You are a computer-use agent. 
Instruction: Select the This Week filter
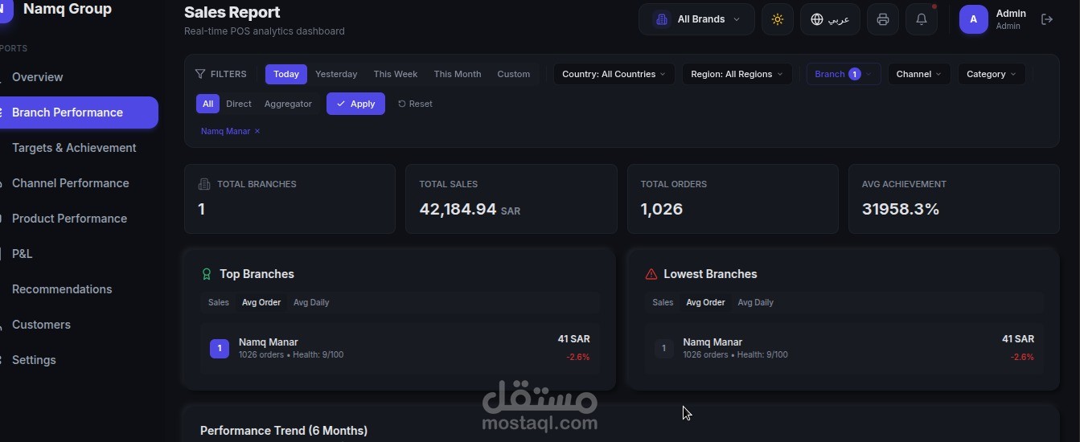tap(396, 74)
